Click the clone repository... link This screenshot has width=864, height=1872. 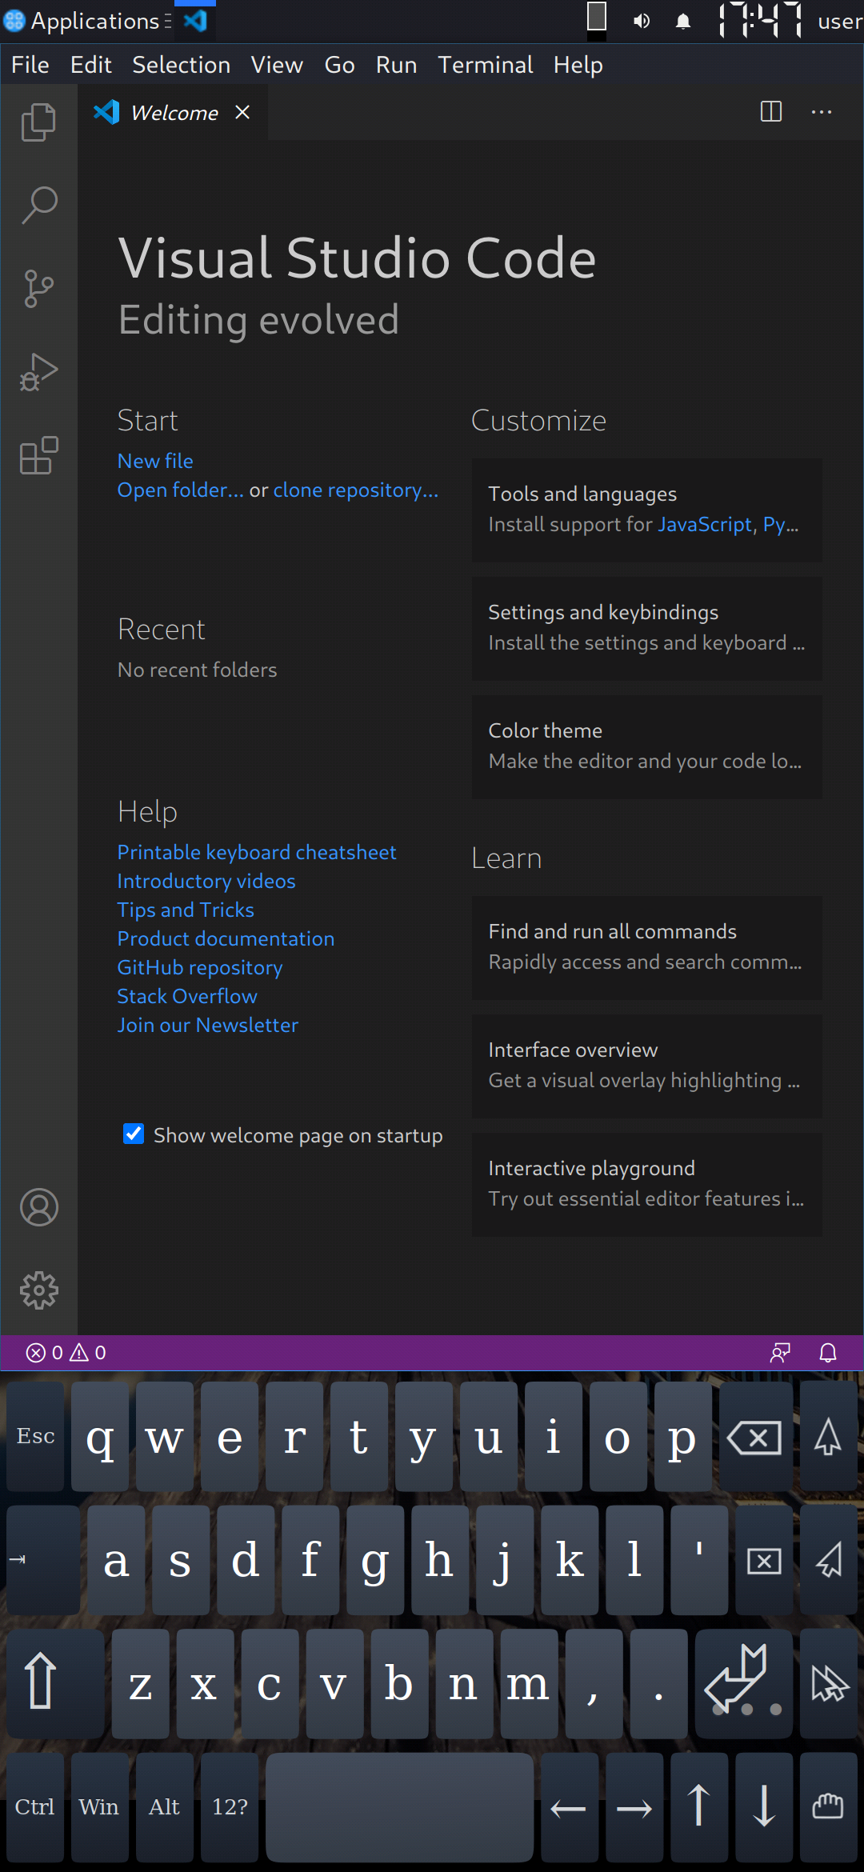(356, 490)
